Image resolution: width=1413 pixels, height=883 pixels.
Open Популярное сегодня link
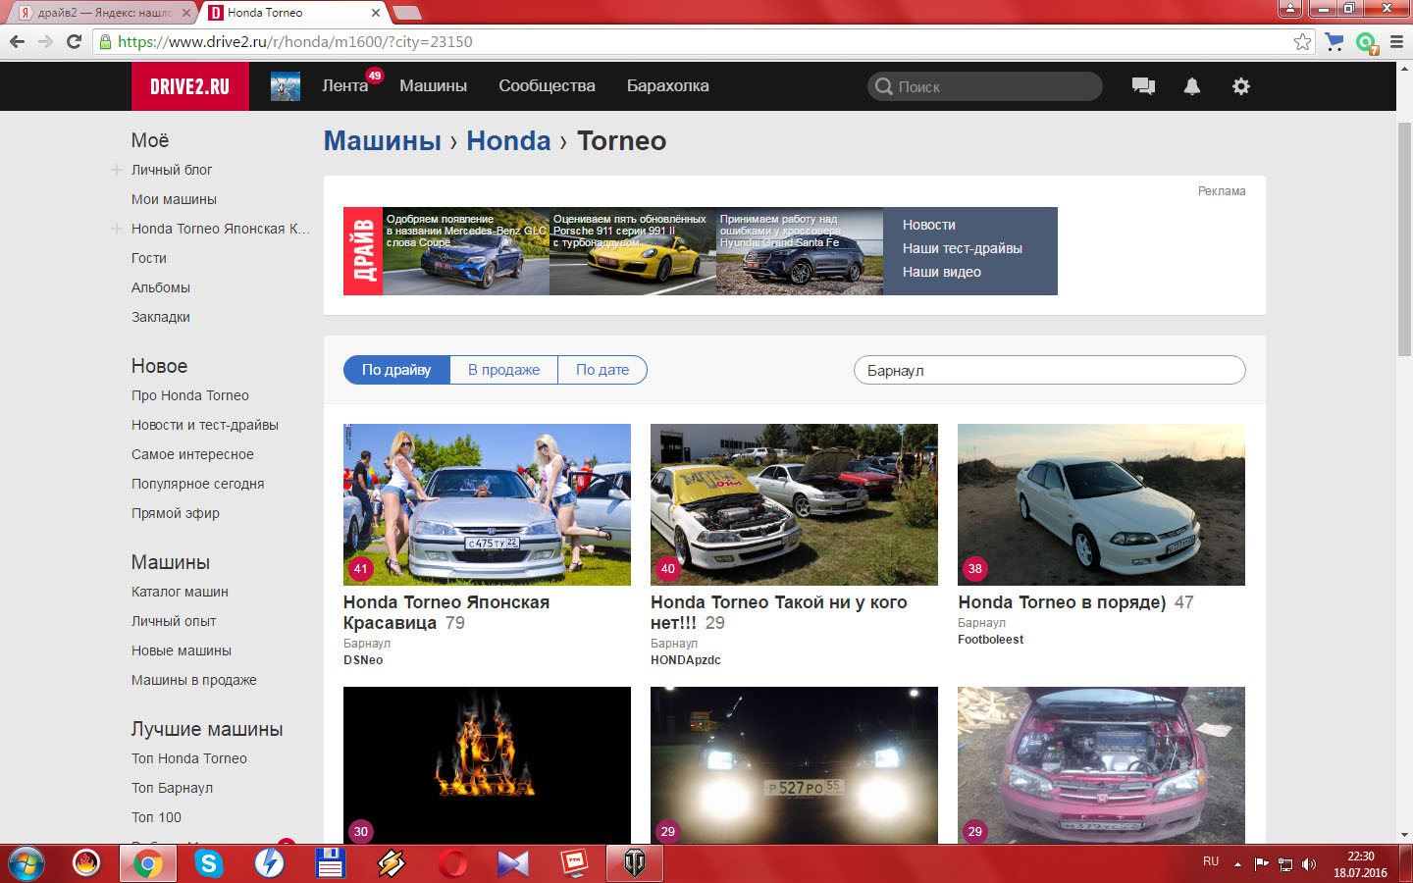tap(197, 484)
